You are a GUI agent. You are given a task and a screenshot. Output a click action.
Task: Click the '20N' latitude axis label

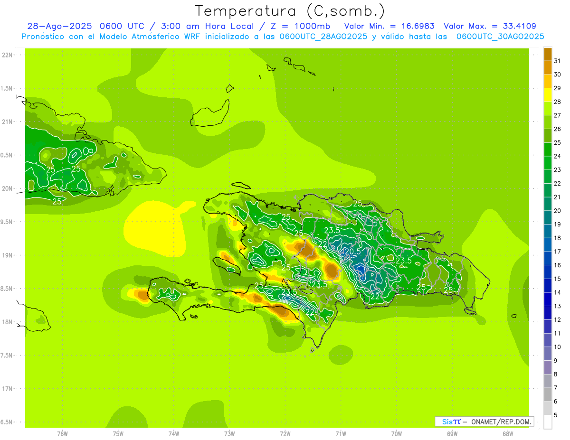click(x=7, y=188)
